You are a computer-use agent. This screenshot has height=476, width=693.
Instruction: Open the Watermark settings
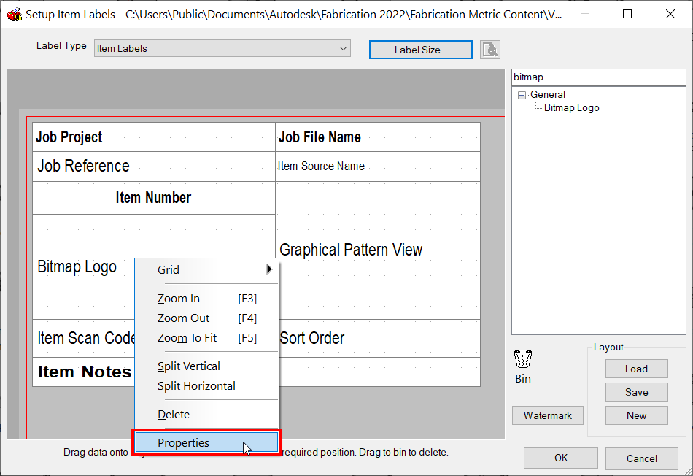[547, 415]
